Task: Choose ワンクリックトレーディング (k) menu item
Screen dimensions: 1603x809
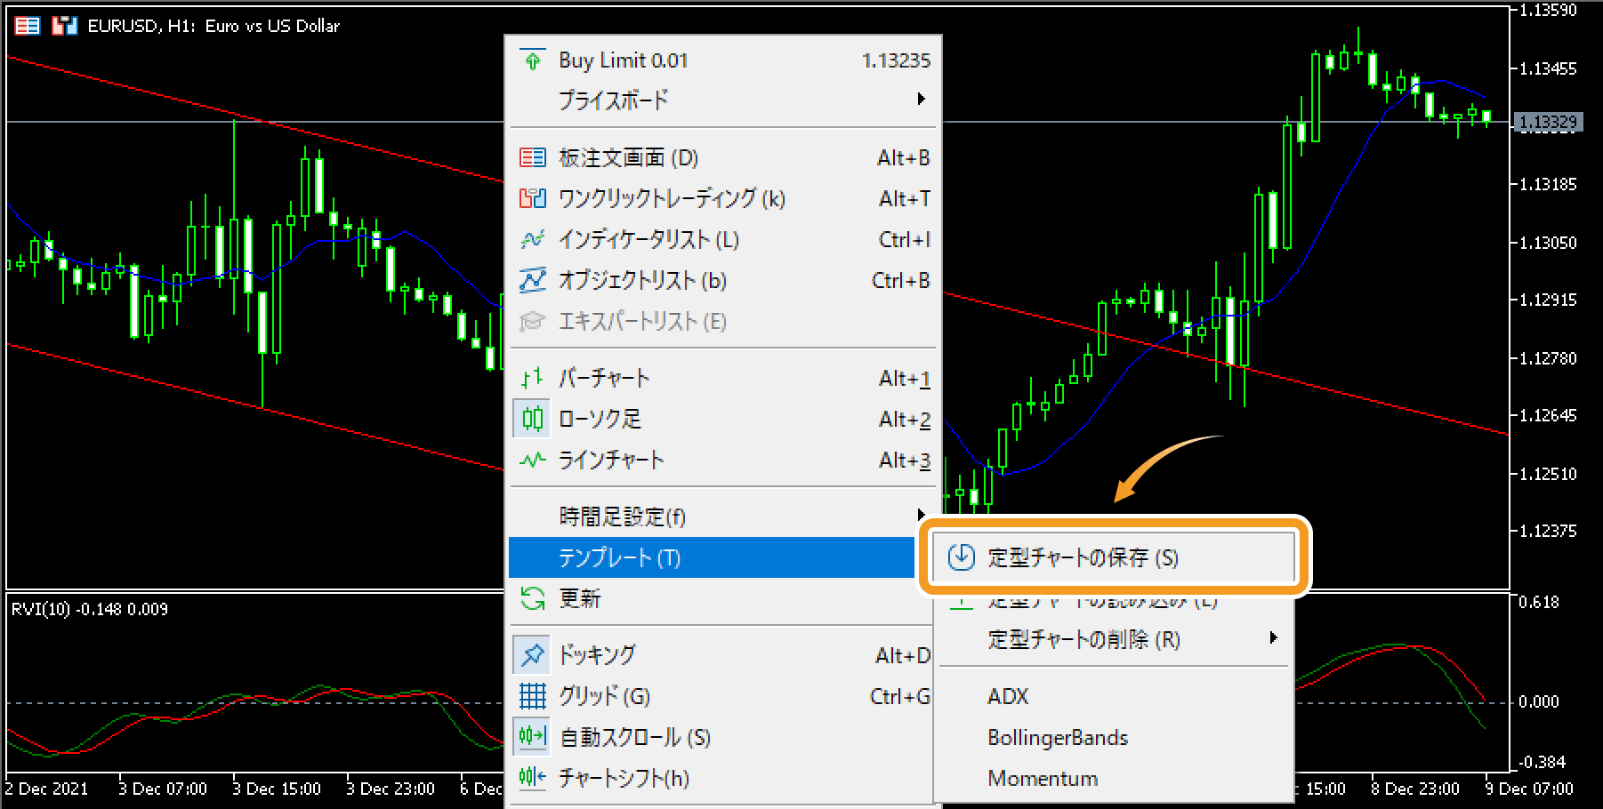Action: click(722, 198)
